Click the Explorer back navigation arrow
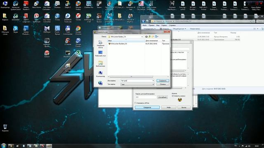This screenshot has height=148, width=264. coord(144,21)
